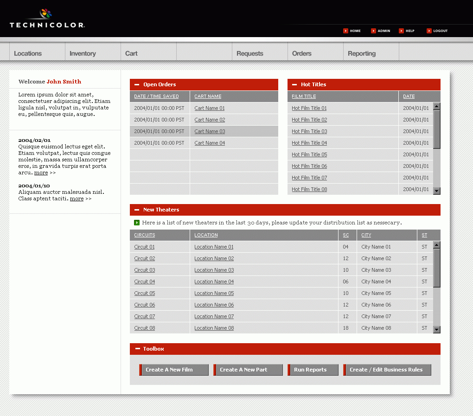Image resolution: width=473 pixels, height=416 pixels.
Task: Sort theaters by CIRCUITS column
Action: 145,235
